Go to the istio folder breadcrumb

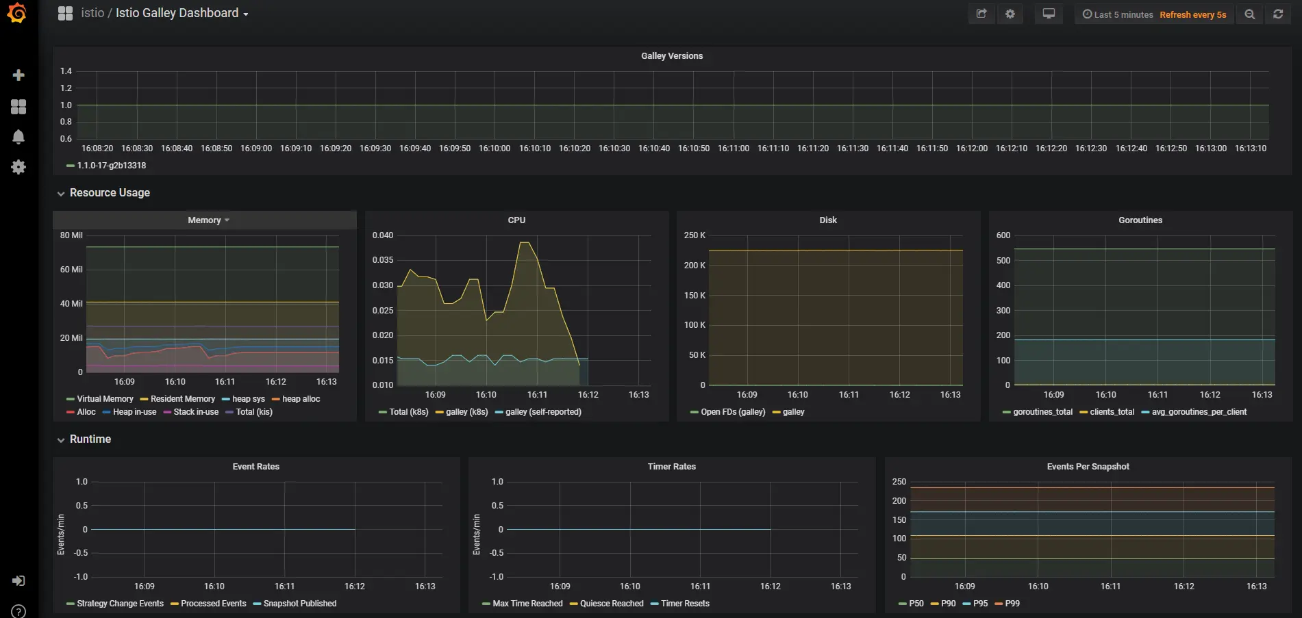click(92, 13)
